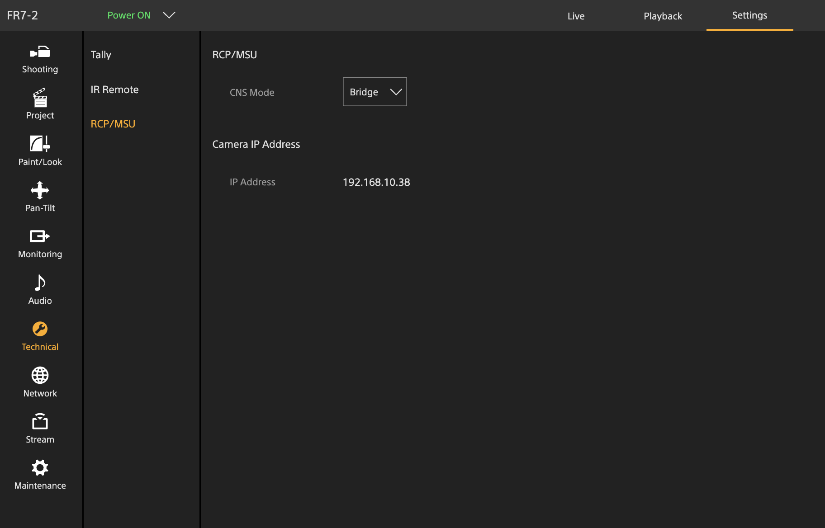Select the Stream broadcast icon
Viewport: 825px width, 528px height.
coord(40,421)
